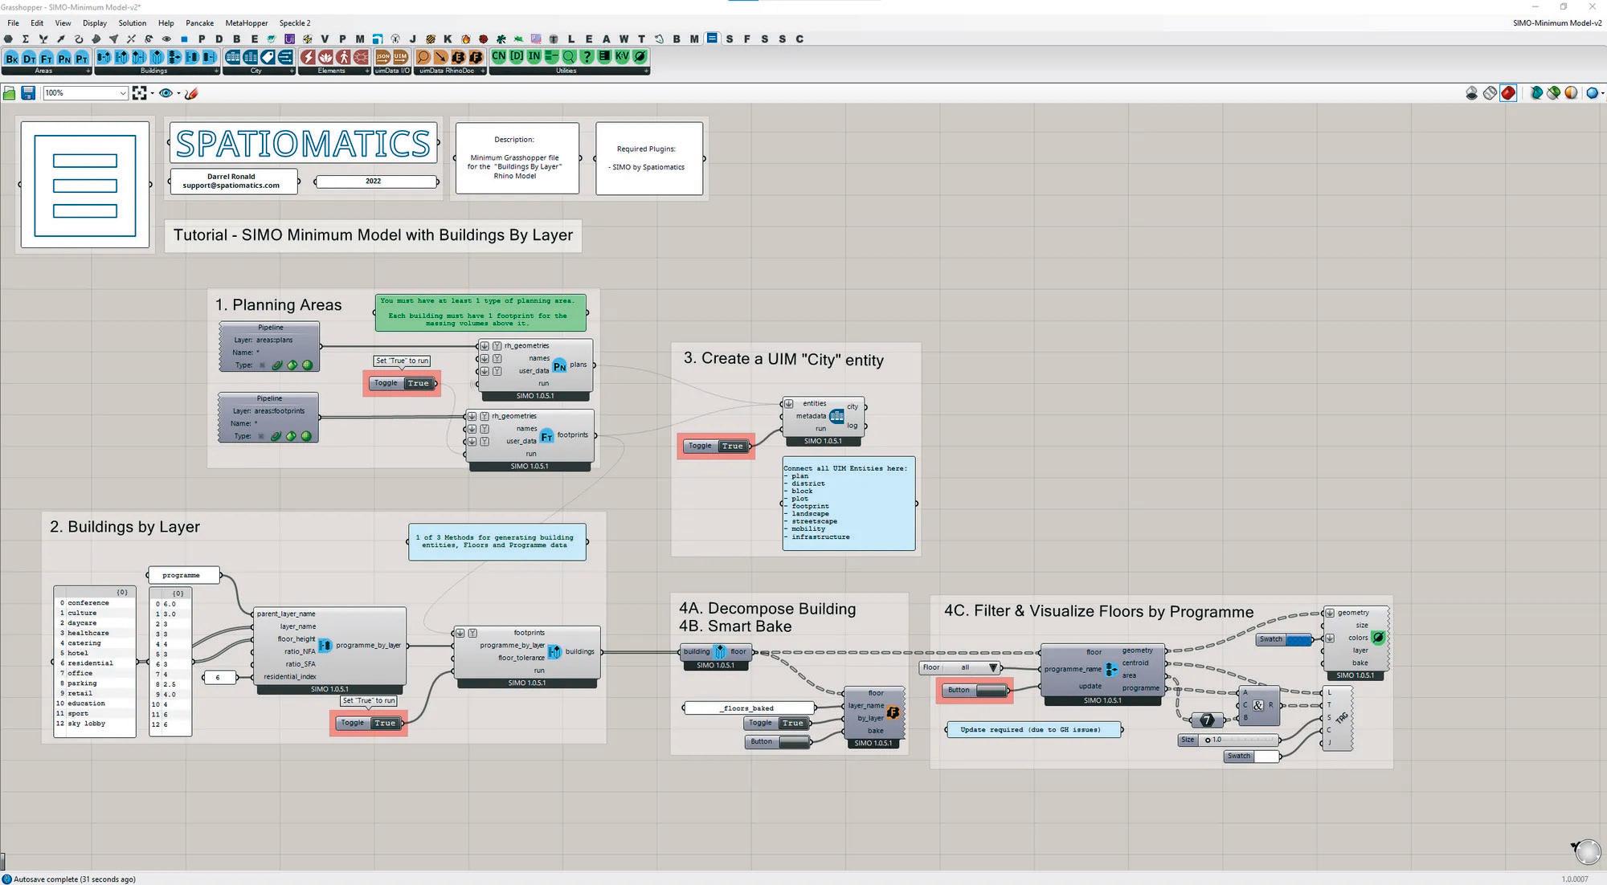The height and width of the screenshot is (885, 1607).
Task: Save the file with the floppy disk icon
Action: [28, 93]
